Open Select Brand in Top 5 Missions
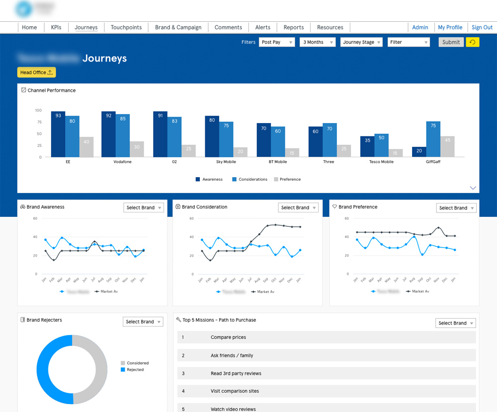 455,323
